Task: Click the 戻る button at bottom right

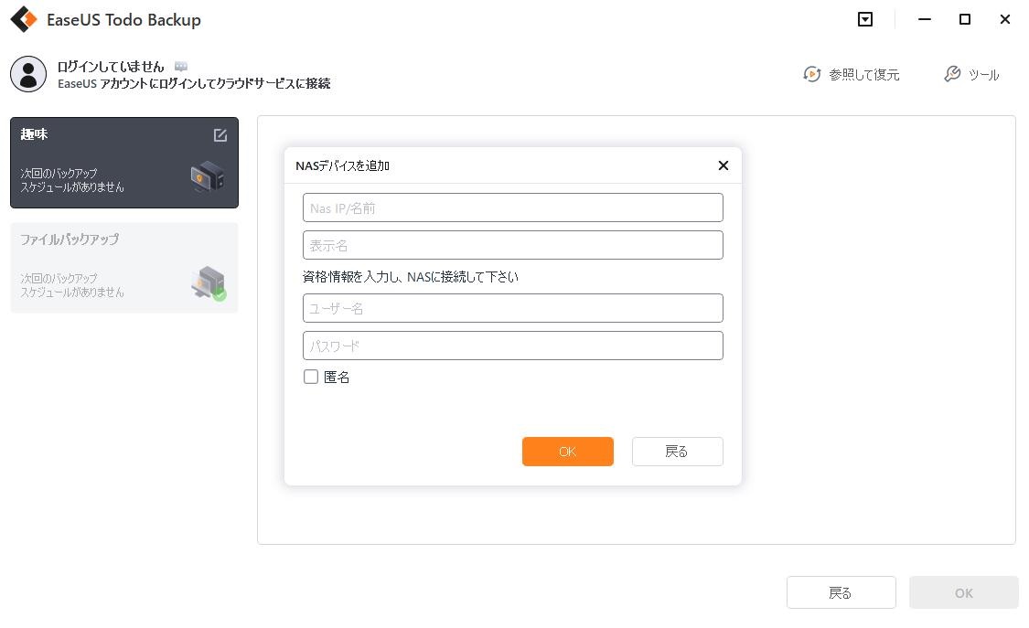Action: [841, 592]
